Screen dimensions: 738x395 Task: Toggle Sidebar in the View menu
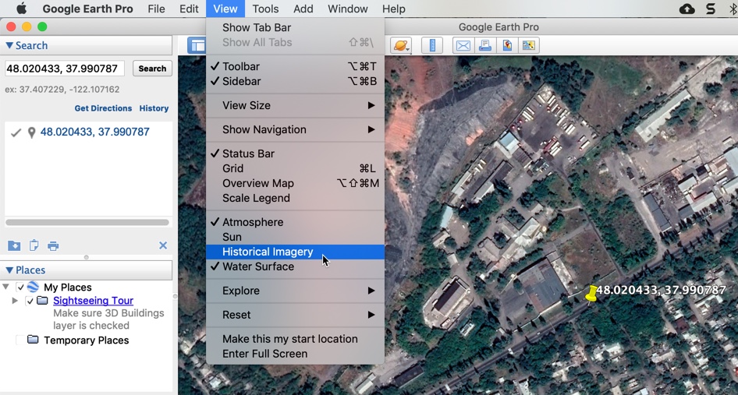(295, 81)
